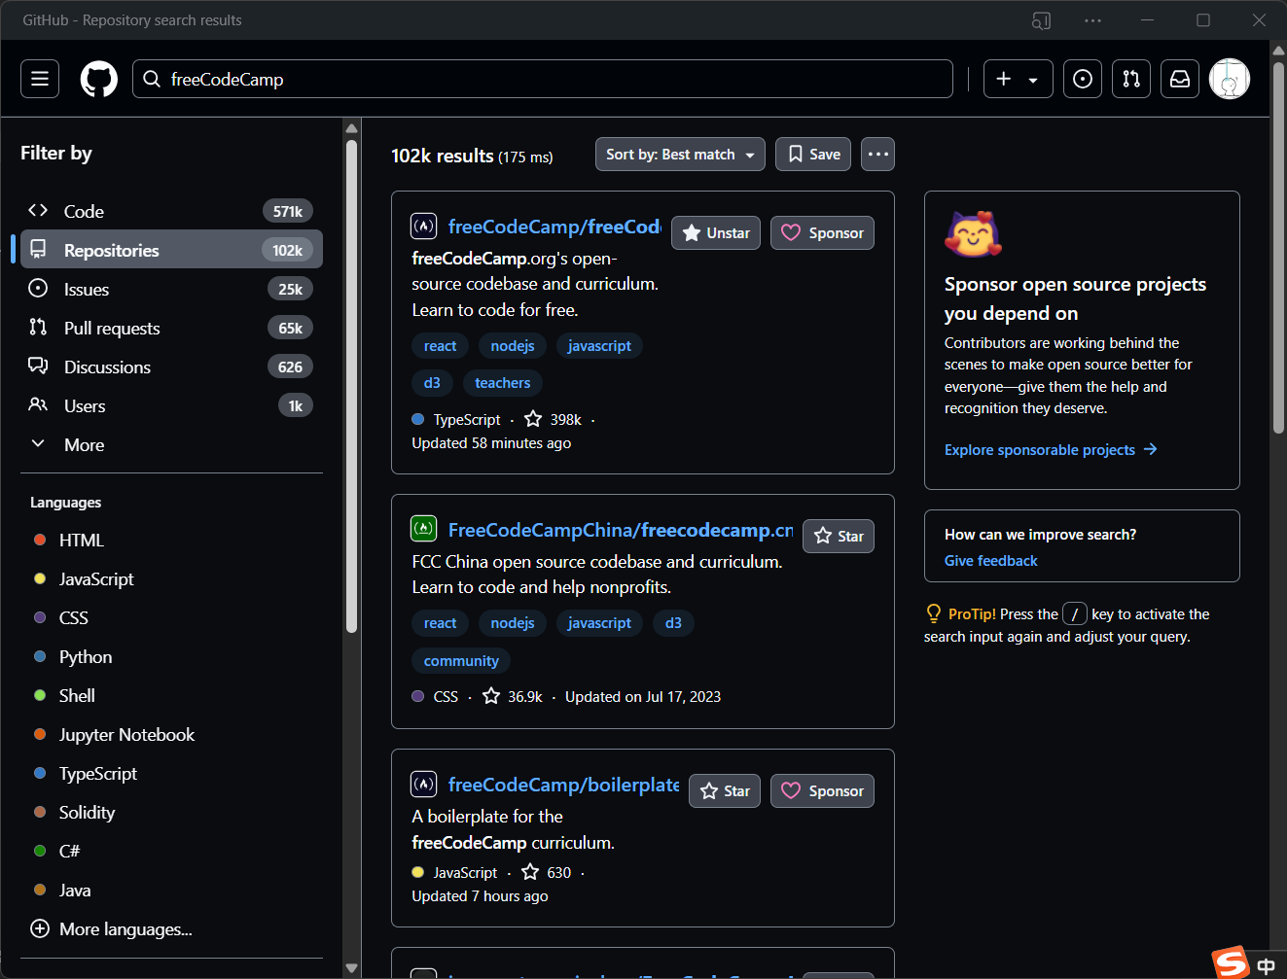
Task: Click the user profile avatar
Action: coord(1229,79)
